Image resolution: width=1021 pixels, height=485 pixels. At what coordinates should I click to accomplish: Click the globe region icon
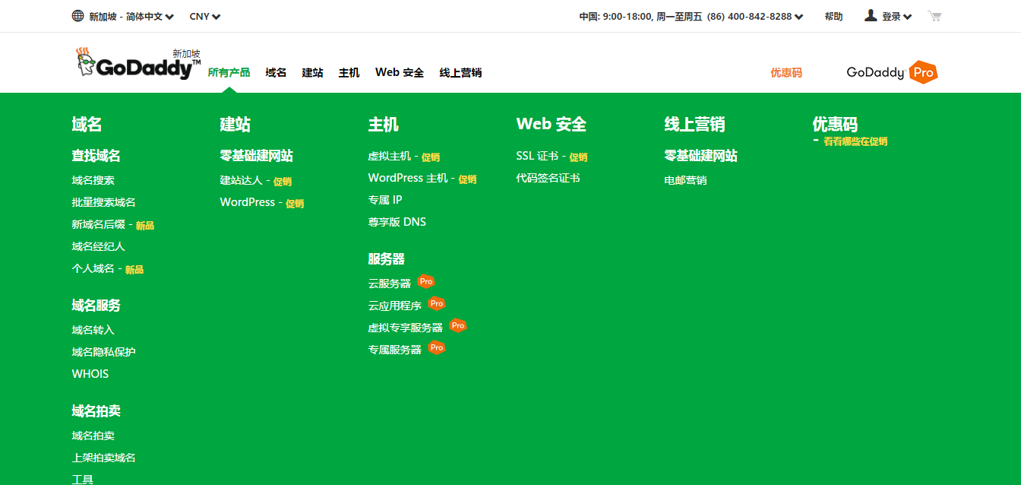[77, 16]
